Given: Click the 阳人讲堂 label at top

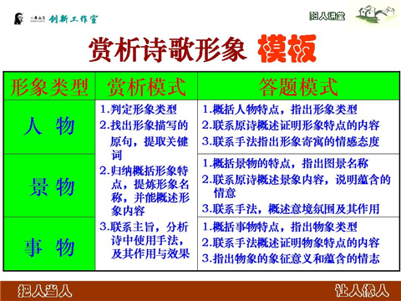Looking at the screenshot, I should 327,17.
